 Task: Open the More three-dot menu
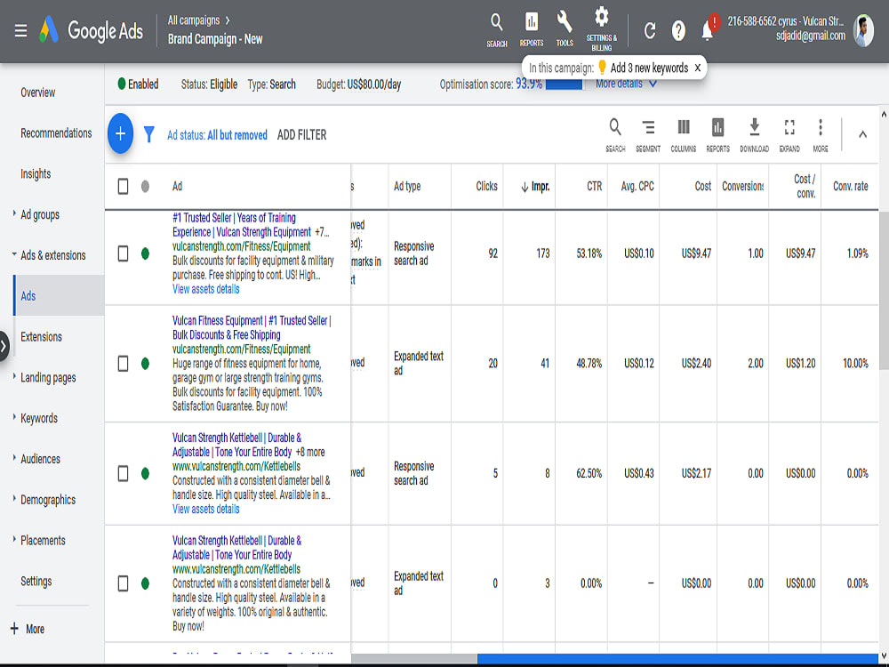821,135
